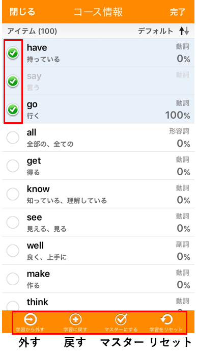This screenshot has height=352, width=197.
Task: Tap 閉じる to close course info
Action: tap(22, 12)
